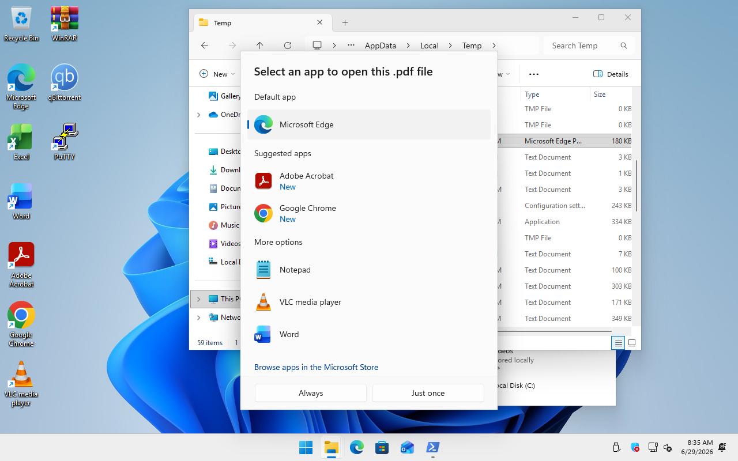Launch the Adobe Acrobat desktop shortcut
Image resolution: width=738 pixels, height=461 pixels.
pyautogui.click(x=21, y=265)
